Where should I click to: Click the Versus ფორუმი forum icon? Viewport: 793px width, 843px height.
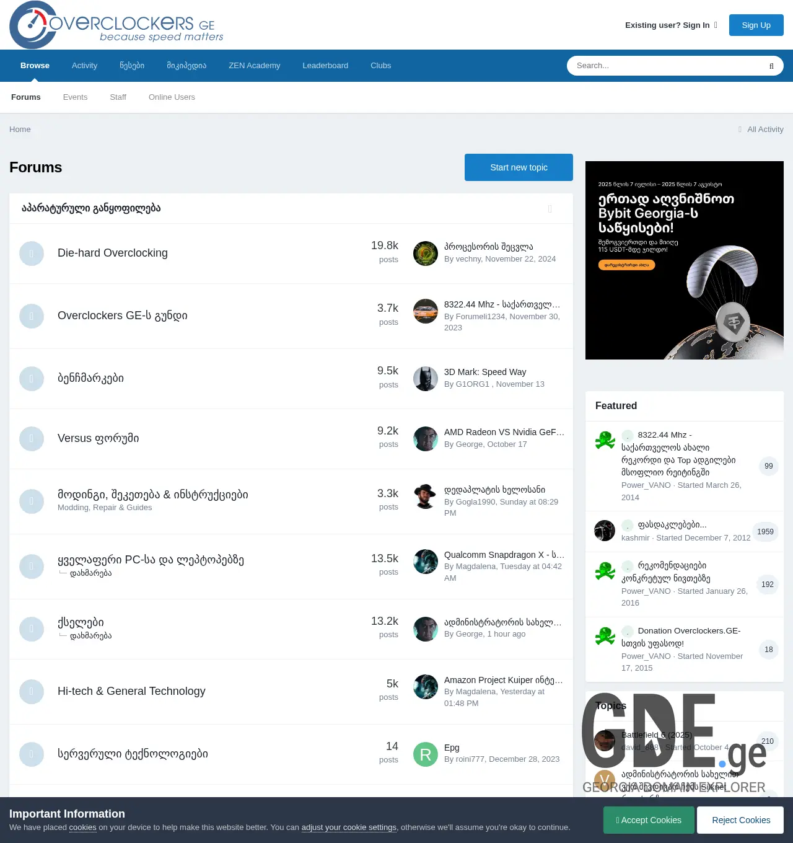pos(32,438)
